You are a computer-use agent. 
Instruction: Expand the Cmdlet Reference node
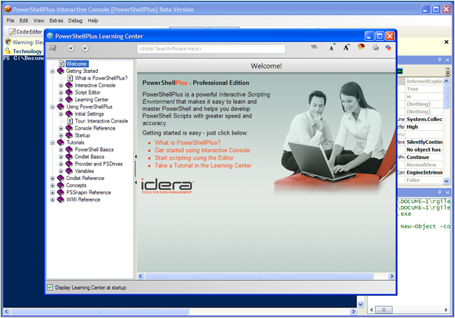[52, 179]
